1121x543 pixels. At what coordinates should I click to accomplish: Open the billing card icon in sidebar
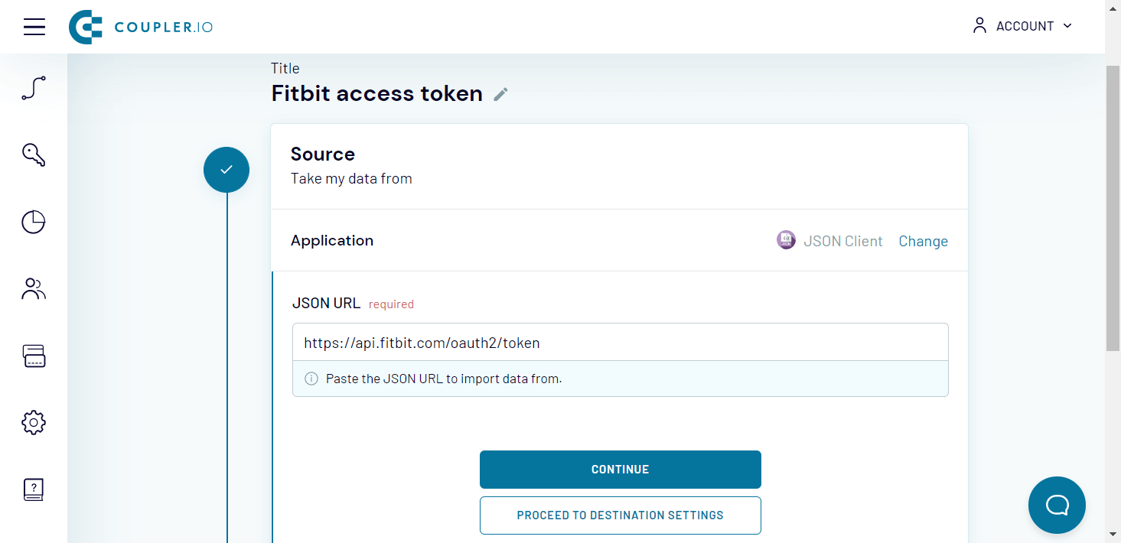click(x=34, y=356)
